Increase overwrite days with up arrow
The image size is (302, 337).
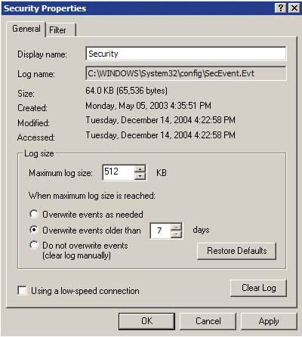[177, 227]
